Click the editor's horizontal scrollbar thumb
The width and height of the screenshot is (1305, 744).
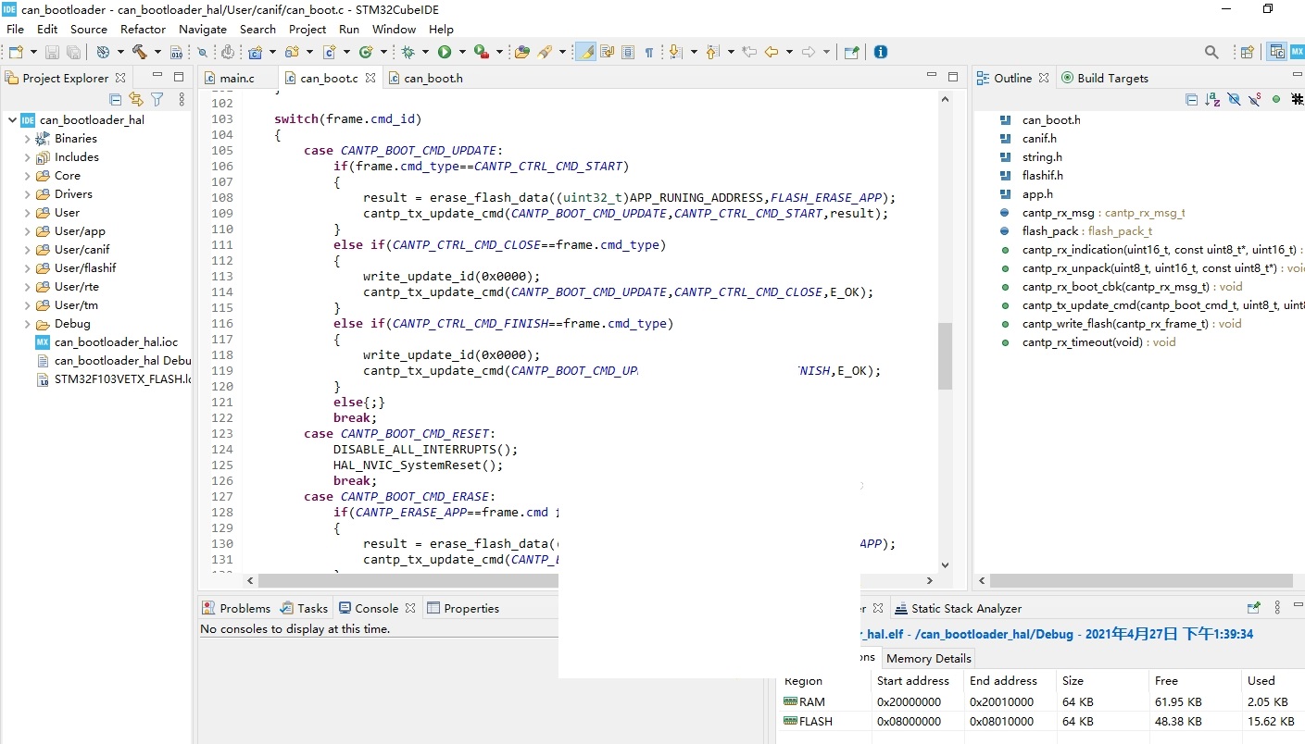click(408, 580)
